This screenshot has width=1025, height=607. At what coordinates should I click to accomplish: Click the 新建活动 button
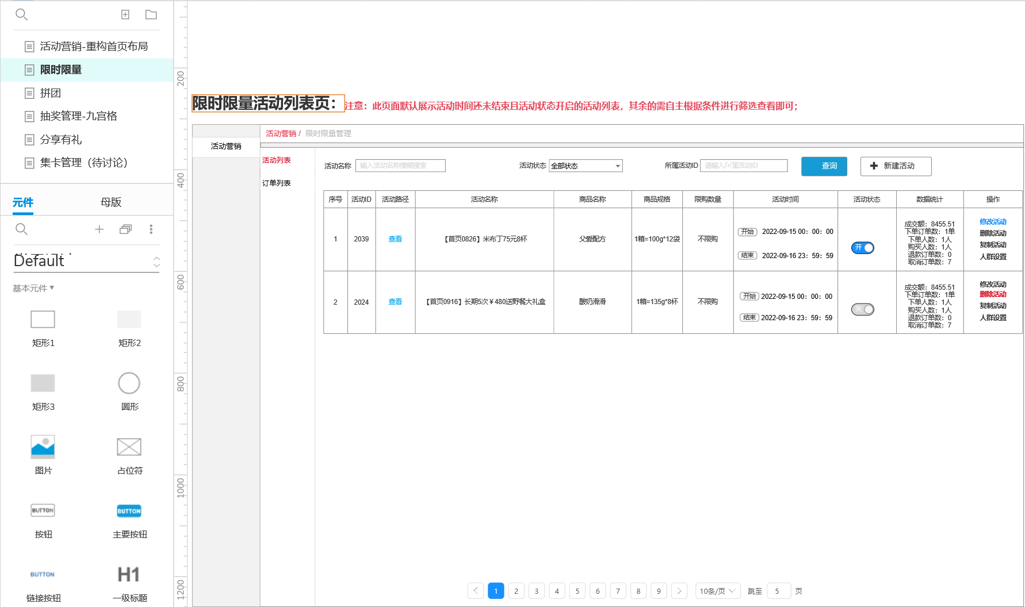click(896, 166)
